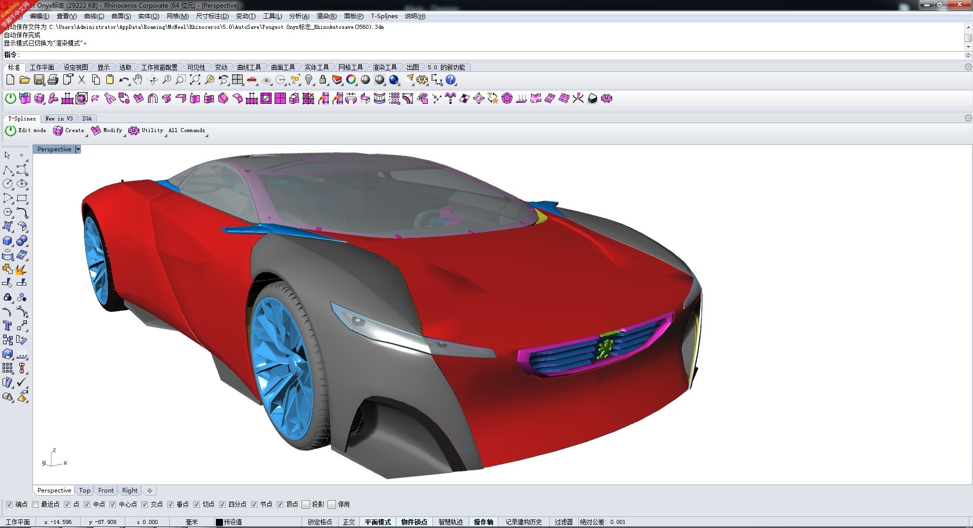Select the arrow pointer tool in left sidebar
This screenshot has height=528, width=973.
tap(8, 155)
